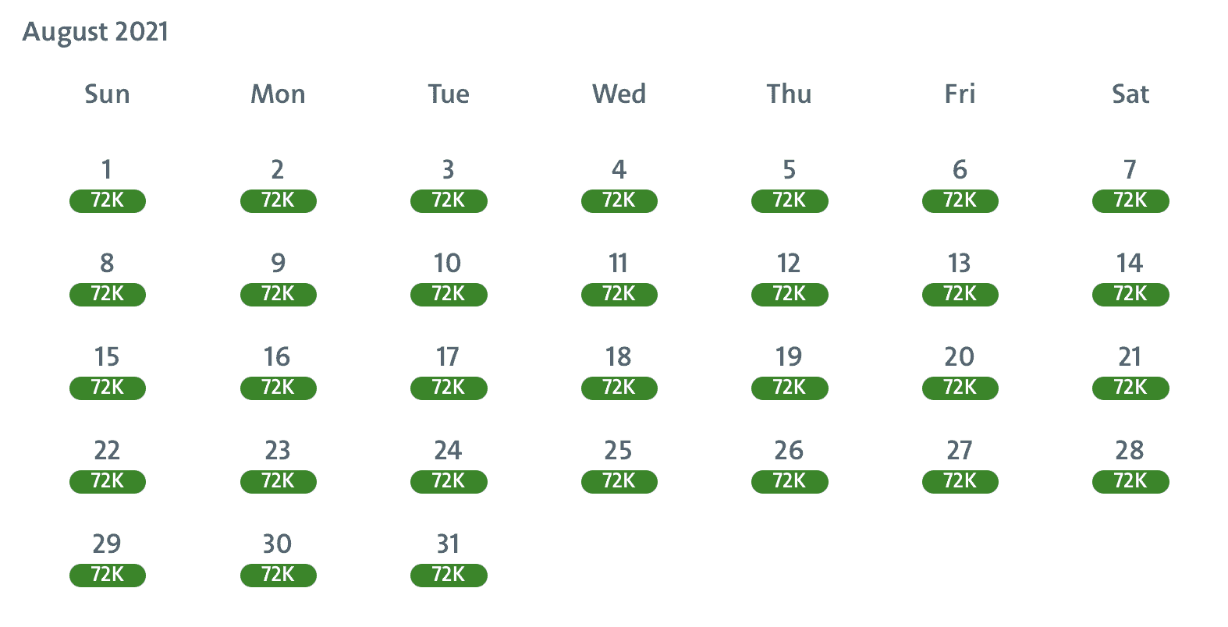Screen dimensions: 1228x627
Task: Click the date August 26
Action: (x=789, y=451)
